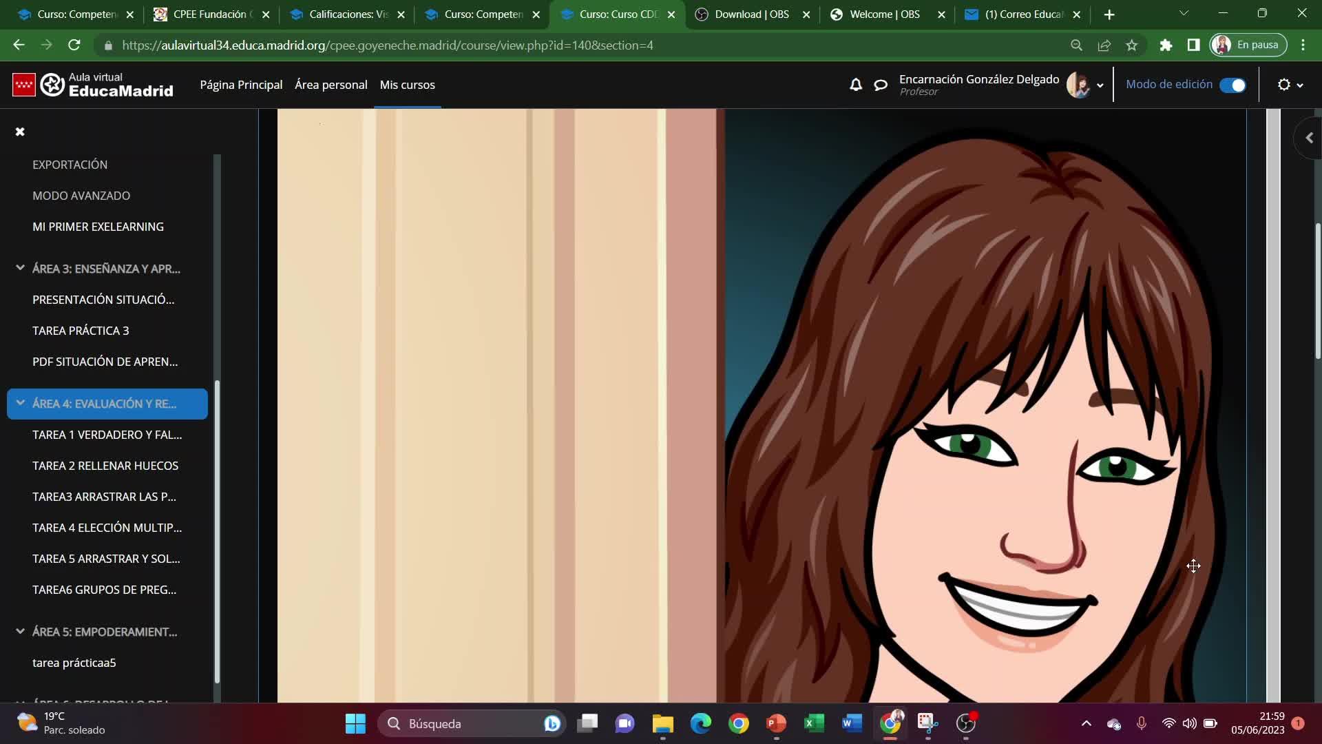This screenshot has width=1322, height=744.
Task: Collapse ÁREA 4: EVALUACIÓN section
Action: [x=20, y=403]
